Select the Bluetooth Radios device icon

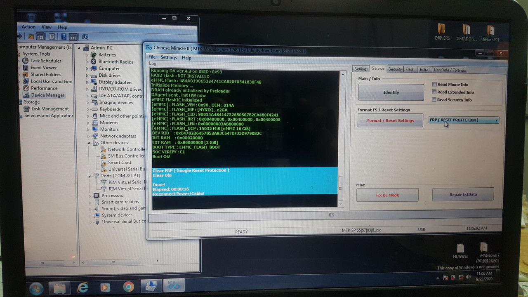(x=94, y=61)
